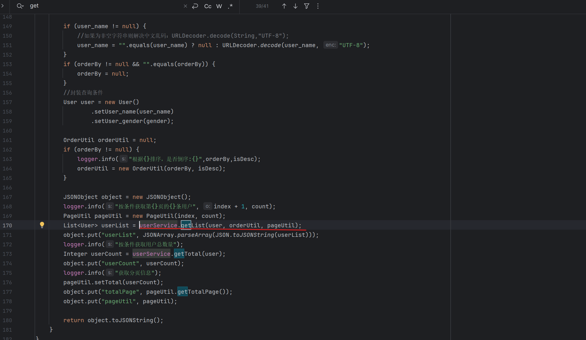The width and height of the screenshot is (586, 340).
Task: Click line number 170 in gutter
Action: (7, 225)
